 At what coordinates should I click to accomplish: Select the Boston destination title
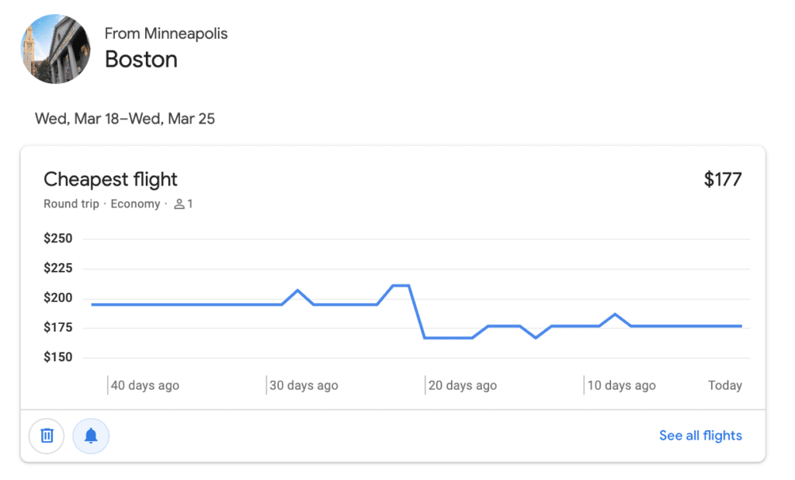(141, 60)
